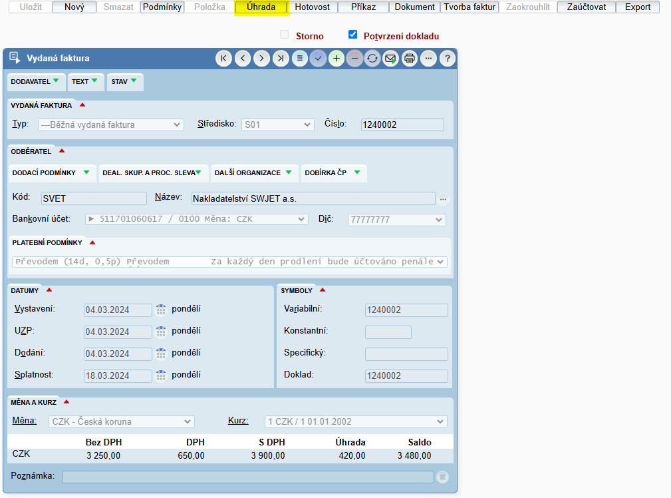Go to first record icon
Screen dimensions: 671x498
[x=223, y=59]
